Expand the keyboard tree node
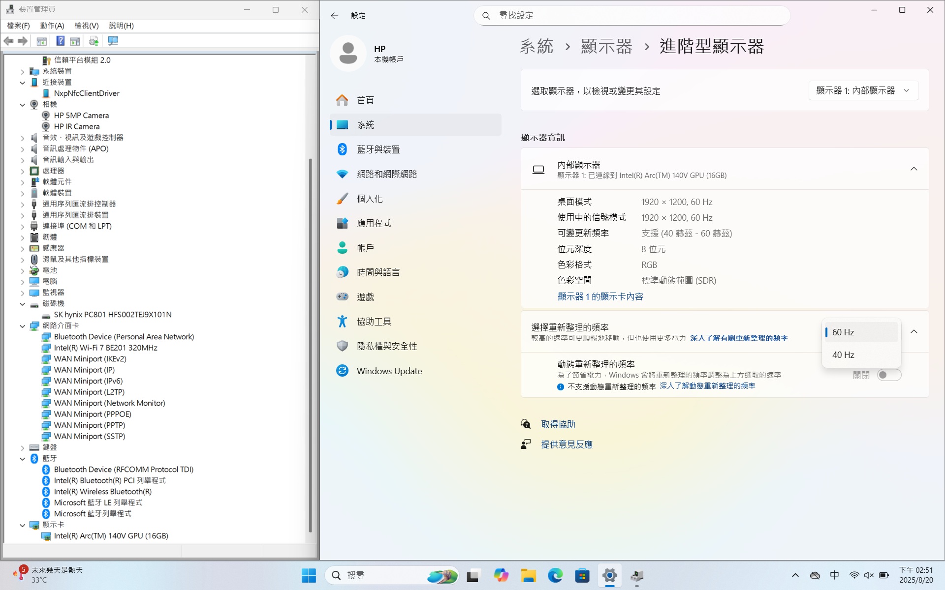This screenshot has width=945, height=590. pyautogui.click(x=22, y=448)
